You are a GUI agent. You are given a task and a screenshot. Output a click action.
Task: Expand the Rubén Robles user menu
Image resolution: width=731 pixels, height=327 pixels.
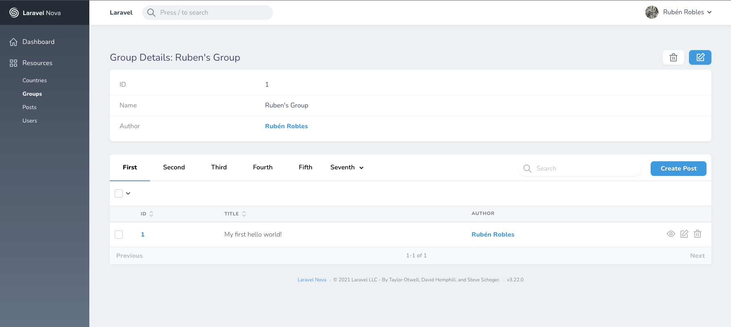coord(687,12)
